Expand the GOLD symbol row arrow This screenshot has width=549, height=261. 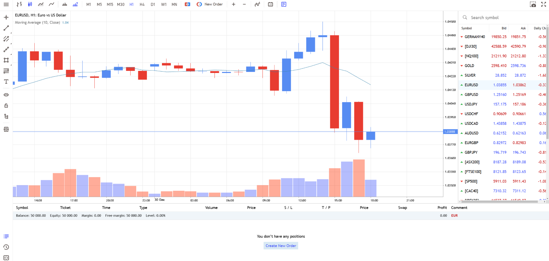tap(462, 66)
